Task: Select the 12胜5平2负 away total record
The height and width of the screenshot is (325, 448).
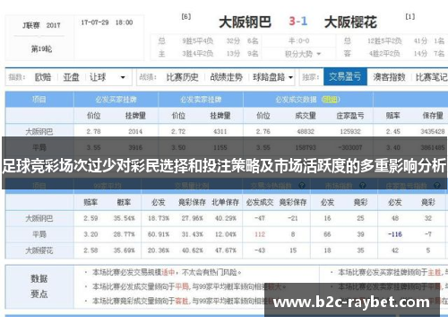Action: point(384,41)
